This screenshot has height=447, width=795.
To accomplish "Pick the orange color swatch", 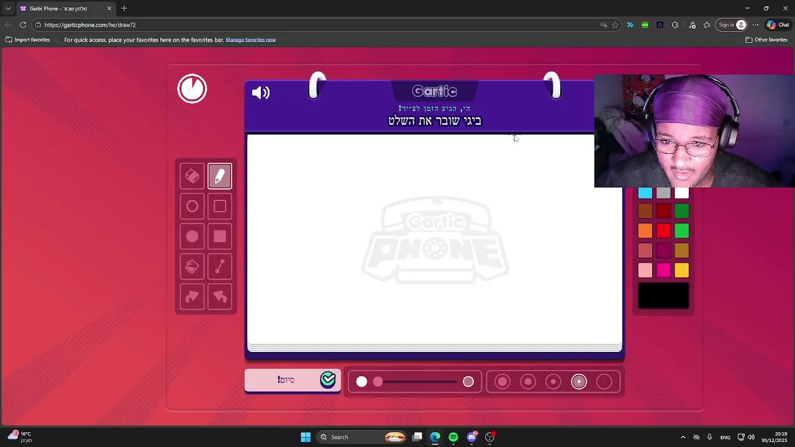I will [645, 231].
